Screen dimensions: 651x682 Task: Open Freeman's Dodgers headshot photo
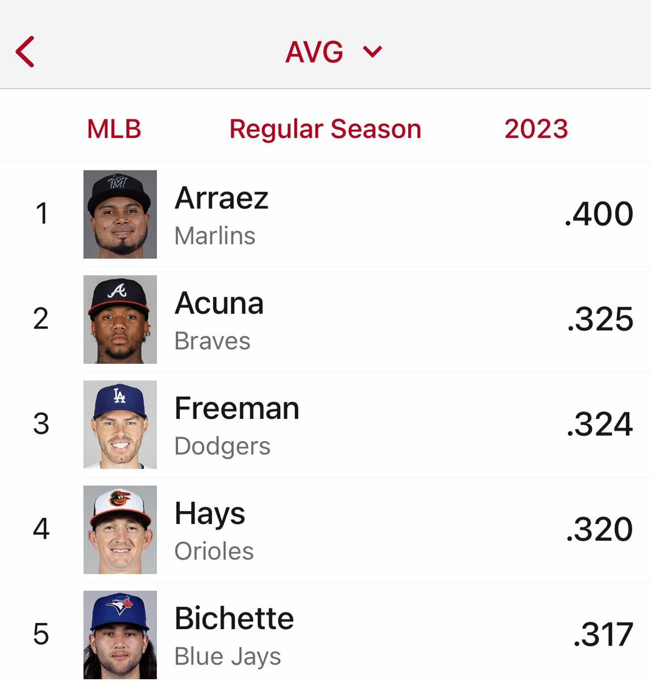pyautogui.click(x=120, y=425)
